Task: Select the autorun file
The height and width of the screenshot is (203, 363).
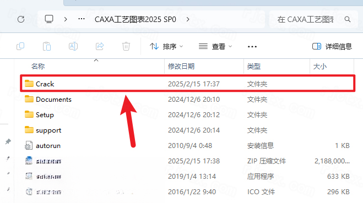Action: [187, 146]
